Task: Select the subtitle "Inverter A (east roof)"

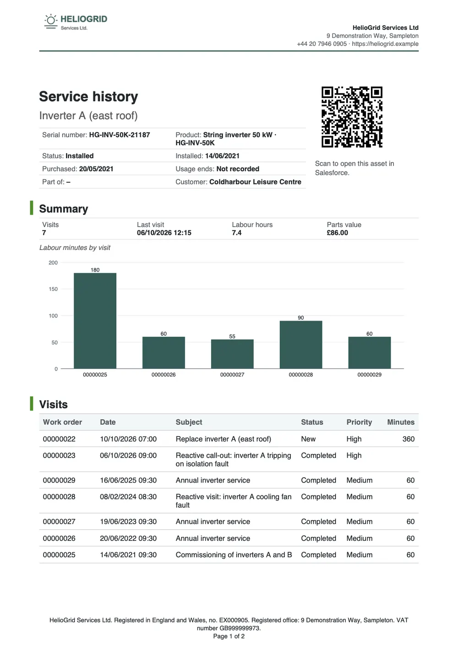Action: [x=88, y=116]
